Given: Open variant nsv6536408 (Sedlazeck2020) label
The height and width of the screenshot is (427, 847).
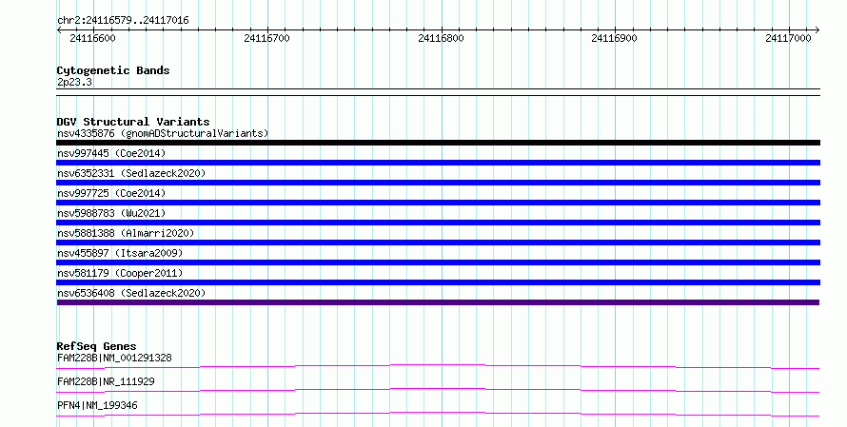Looking at the screenshot, I should point(131,293).
